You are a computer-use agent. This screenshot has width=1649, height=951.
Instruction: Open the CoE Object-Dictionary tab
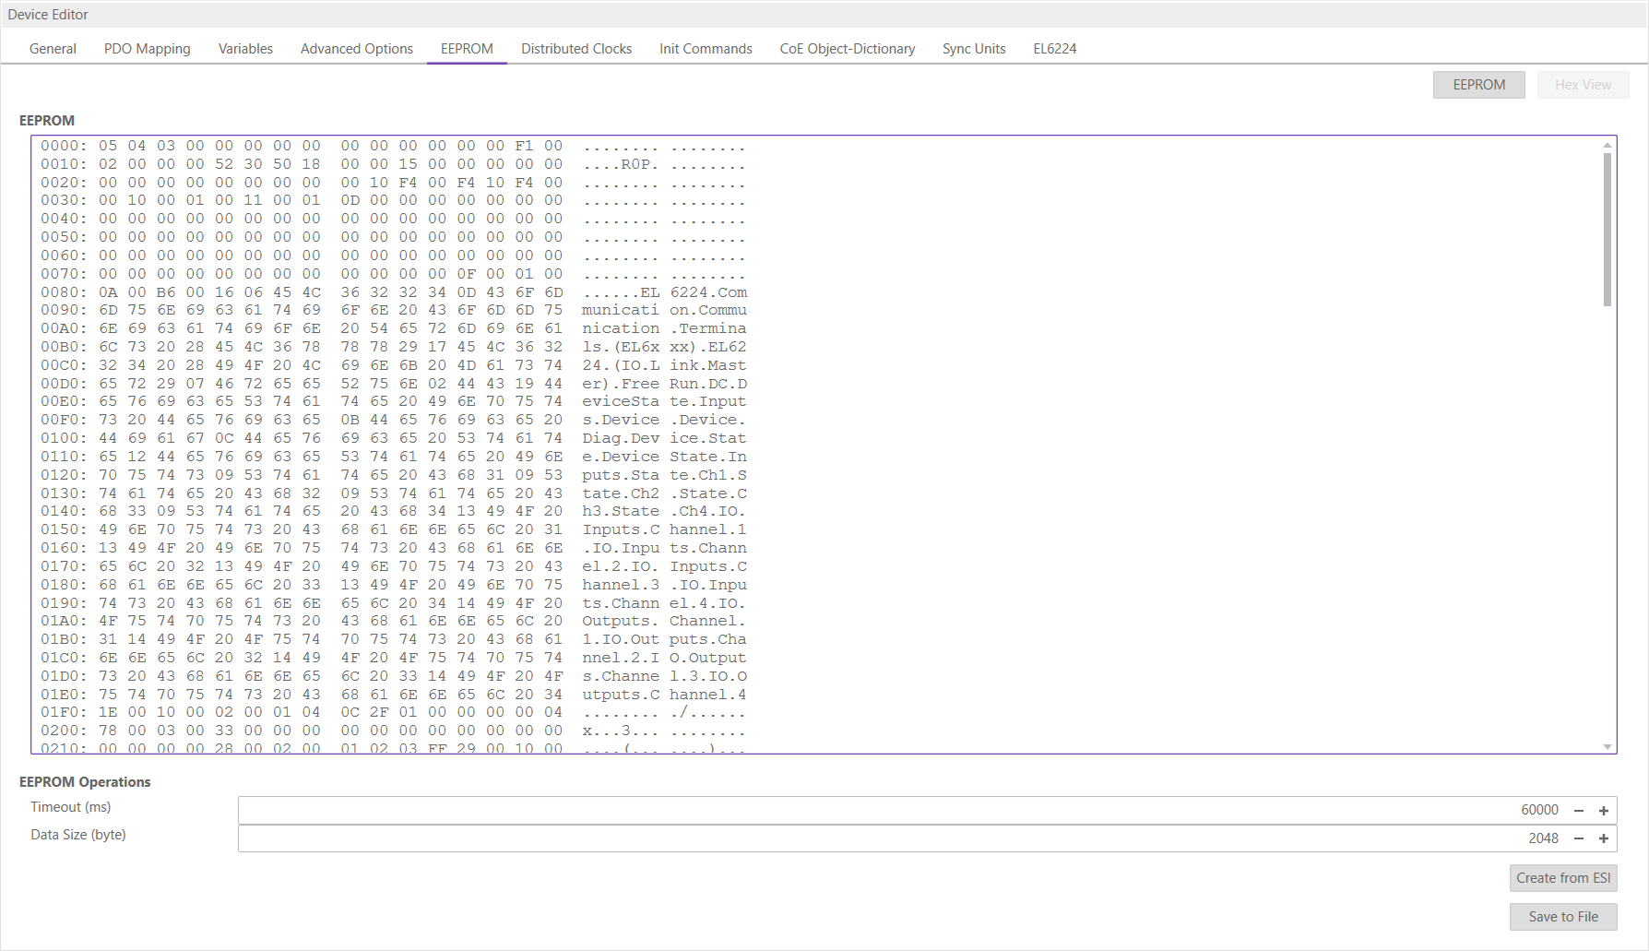pyautogui.click(x=847, y=48)
